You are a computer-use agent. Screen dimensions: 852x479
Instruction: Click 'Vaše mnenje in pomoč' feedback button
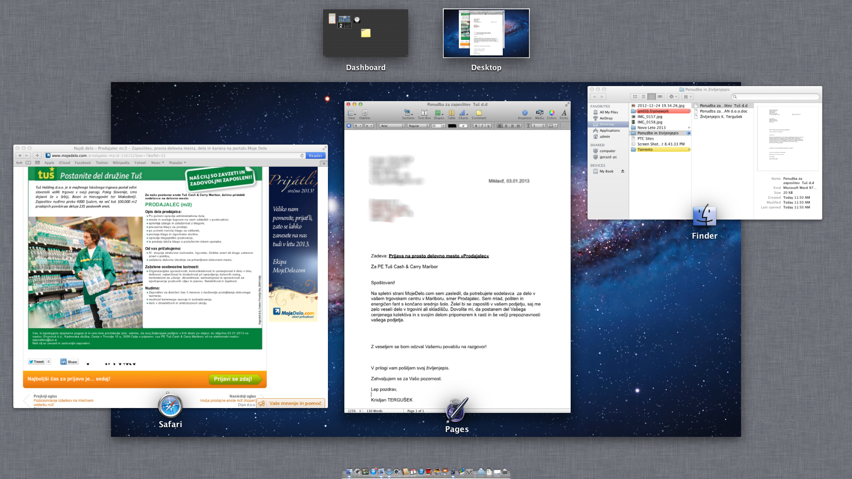pos(291,403)
